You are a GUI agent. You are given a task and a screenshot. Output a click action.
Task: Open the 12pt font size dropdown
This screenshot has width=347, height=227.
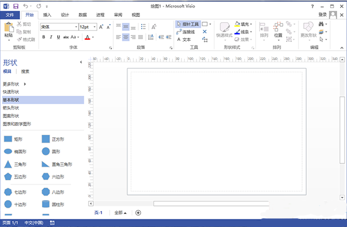coord(94,27)
